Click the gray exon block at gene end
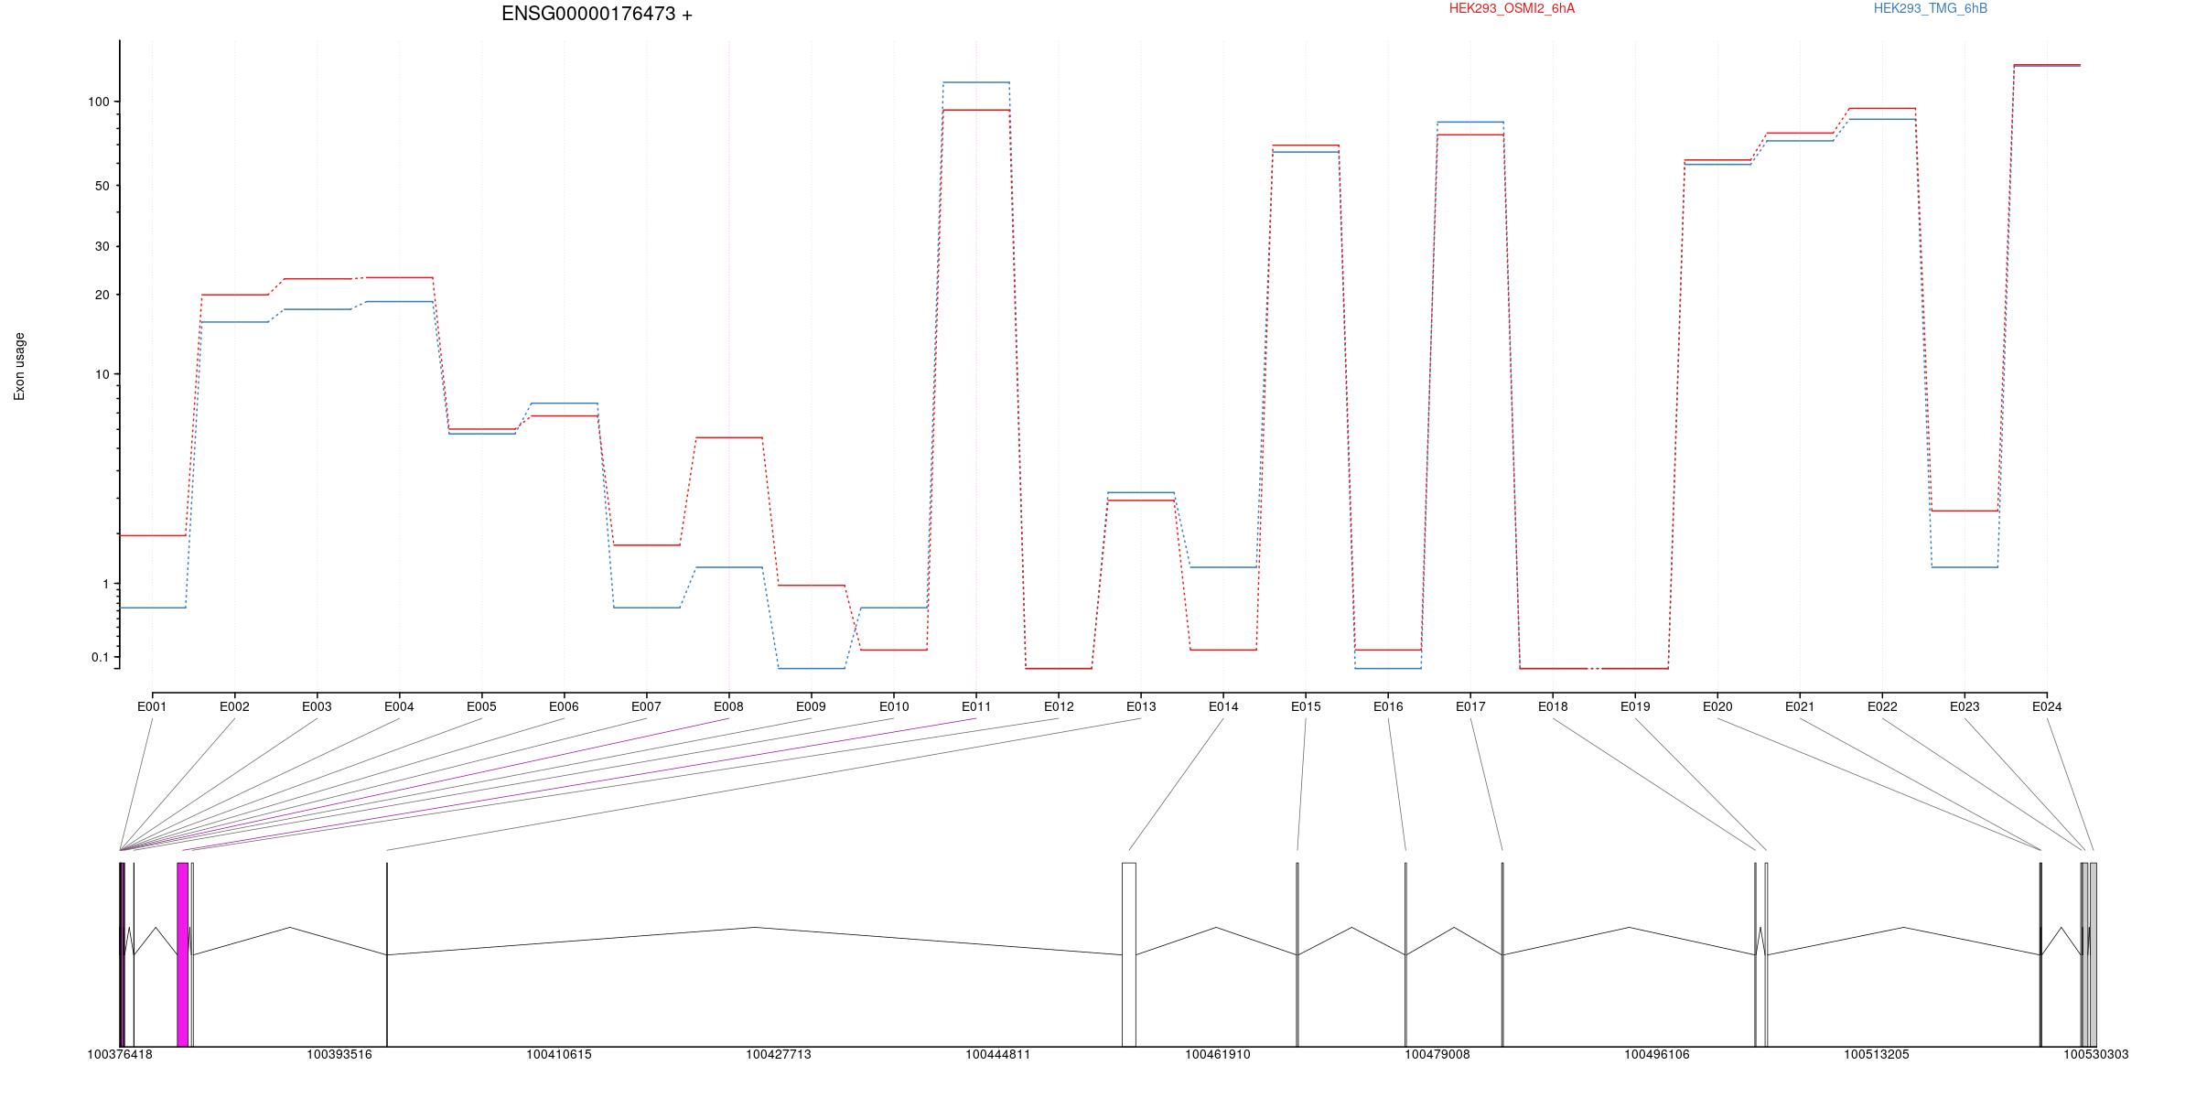2196x1098 pixels. [2092, 954]
